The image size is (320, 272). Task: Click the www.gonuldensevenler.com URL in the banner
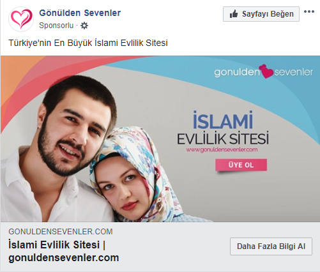click(x=222, y=149)
